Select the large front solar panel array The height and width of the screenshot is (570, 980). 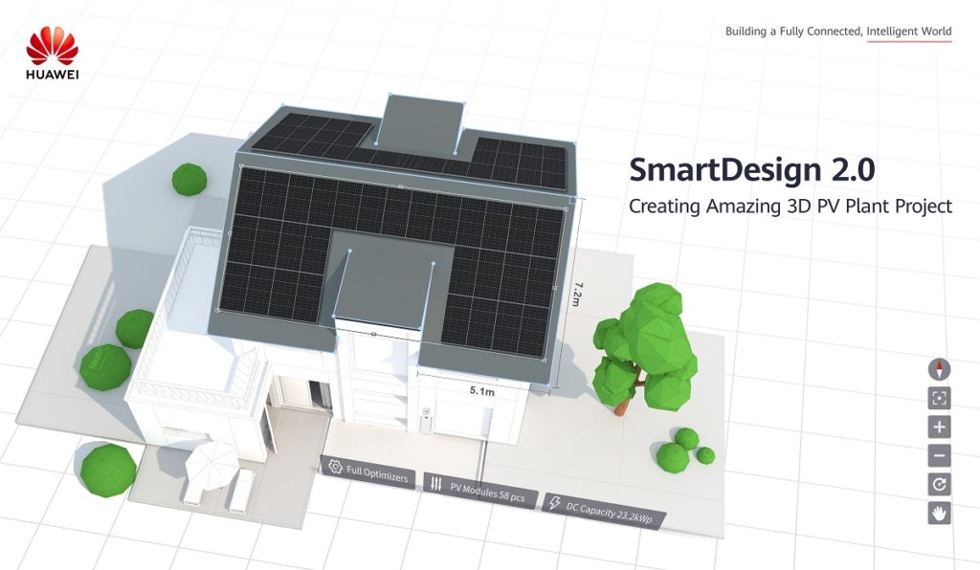pos(390,265)
